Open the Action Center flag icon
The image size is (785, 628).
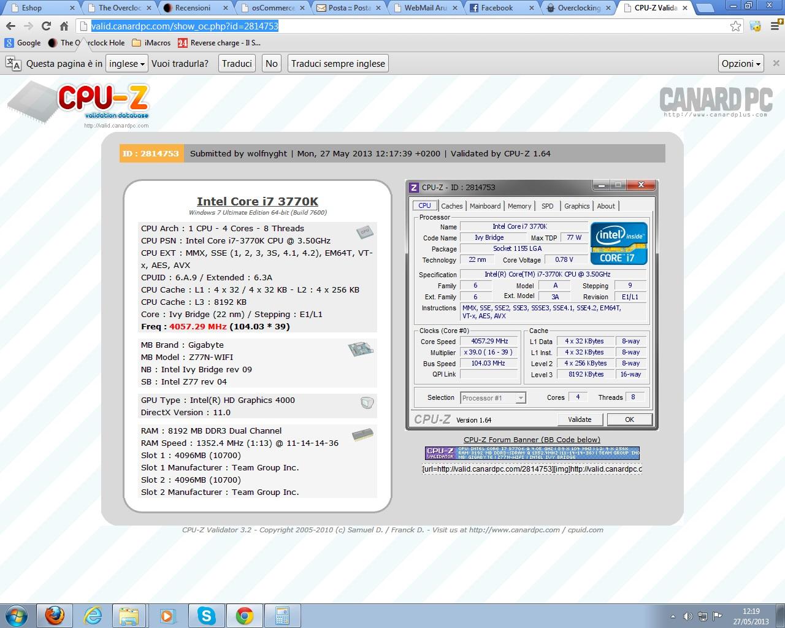point(718,616)
